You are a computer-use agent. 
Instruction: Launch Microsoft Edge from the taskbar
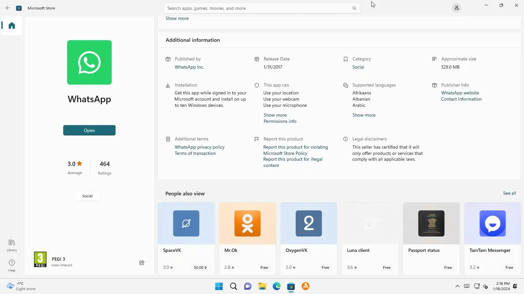pyautogui.click(x=276, y=286)
